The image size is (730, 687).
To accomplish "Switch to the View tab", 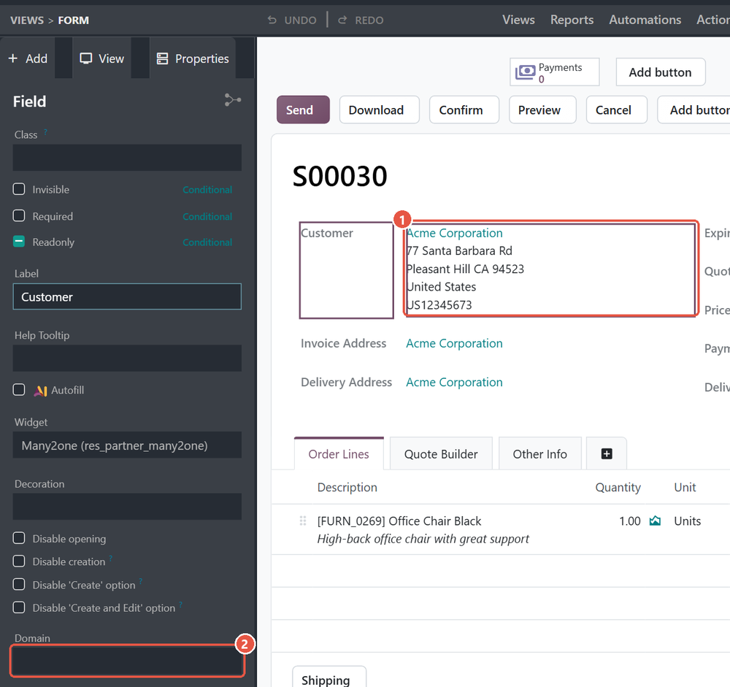I will pyautogui.click(x=102, y=58).
